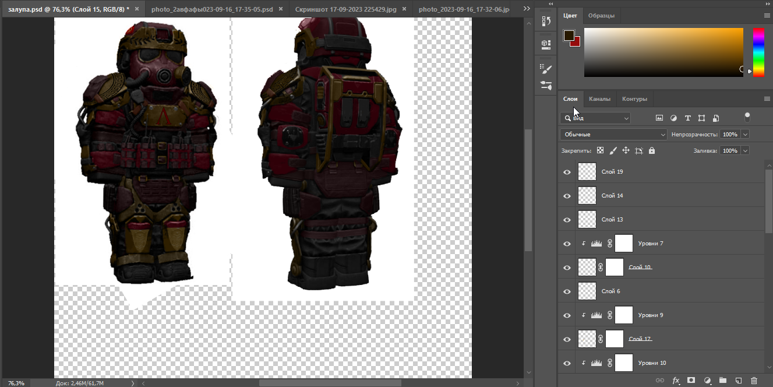
Task: Filter layers by smart objects icon
Action: pyautogui.click(x=716, y=118)
